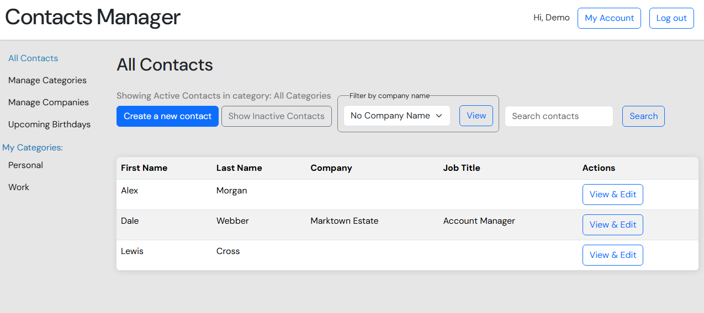View & Edit Dale Webber
The height and width of the screenshot is (313, 704).
(x=612, y=225)
